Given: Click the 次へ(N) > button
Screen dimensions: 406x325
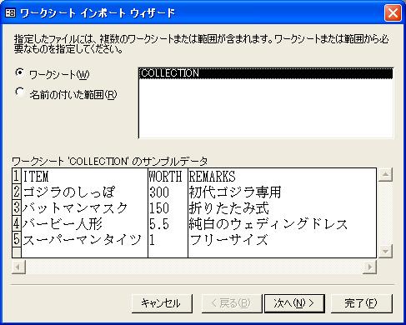Looking at the screenshot, I should tap(294, 303).
